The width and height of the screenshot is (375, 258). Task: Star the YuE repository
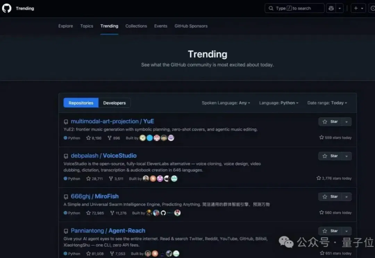(330, 122)
